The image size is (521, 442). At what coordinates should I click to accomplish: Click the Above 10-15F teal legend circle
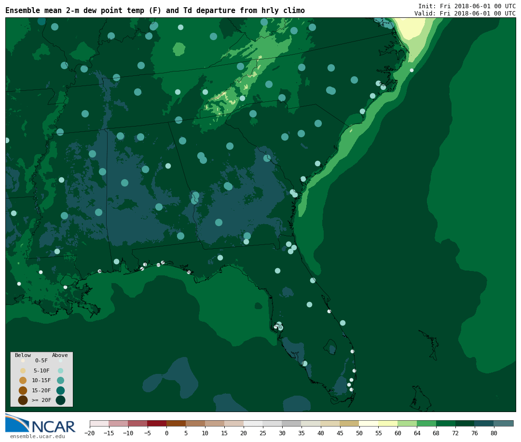pos(60,381)
